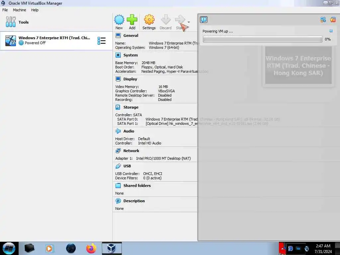Click the Start arrow toolbar icon

[180, 20]
